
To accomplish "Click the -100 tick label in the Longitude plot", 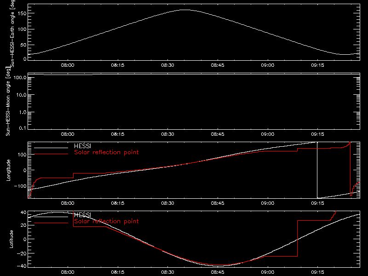I will tap(20, 186).
